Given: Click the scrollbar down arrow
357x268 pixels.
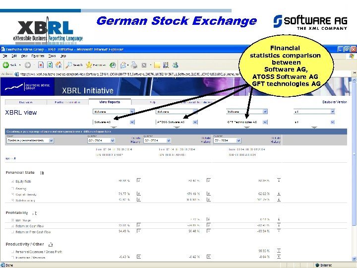Looking at the screenshot, I should (354, 259).
